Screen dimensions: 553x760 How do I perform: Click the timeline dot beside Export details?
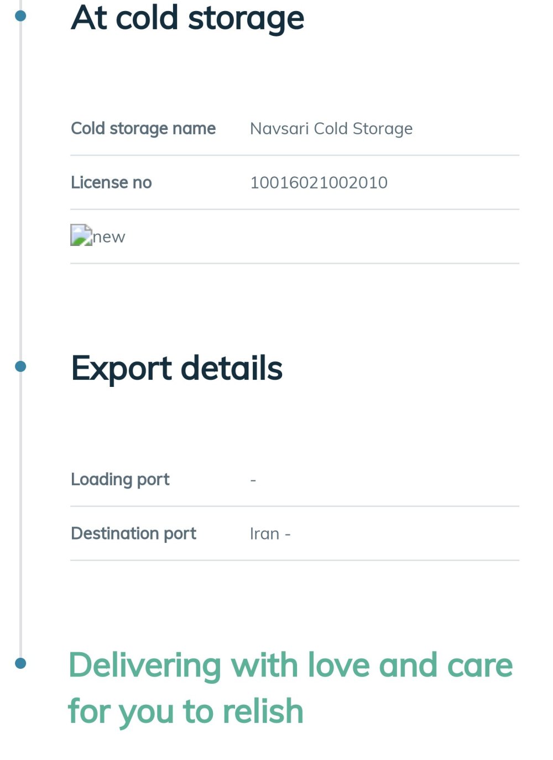20,366
